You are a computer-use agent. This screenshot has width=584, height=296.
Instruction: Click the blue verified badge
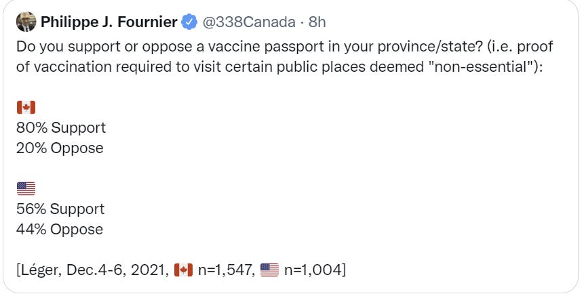(x=188, y=22)
